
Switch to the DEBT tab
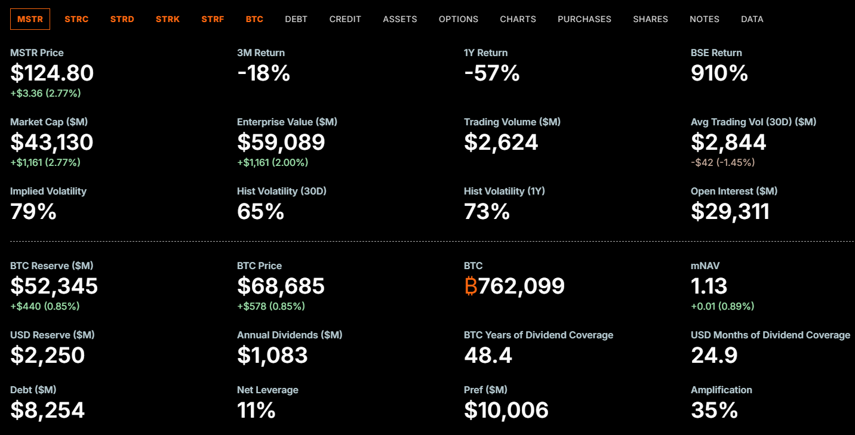click(296, 19)
